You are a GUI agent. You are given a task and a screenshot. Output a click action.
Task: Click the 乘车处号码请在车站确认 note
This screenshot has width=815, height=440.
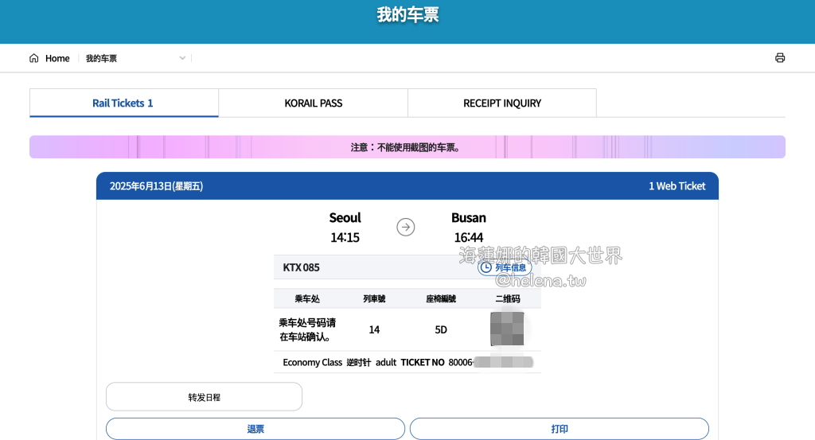tap(307, 330)
